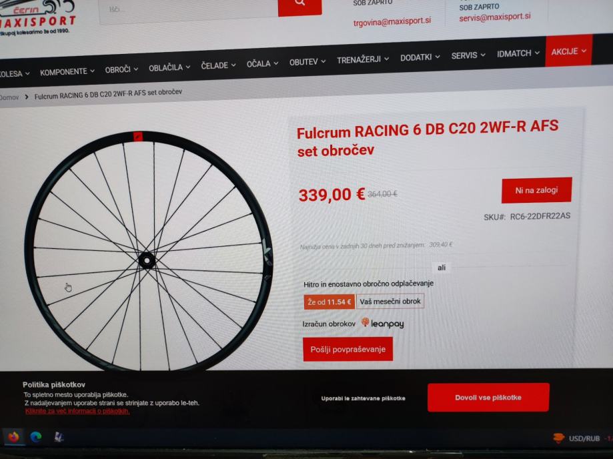The height and width of the screenshot is (459, 613).
Task: Allow all cookies with Dovoli vse piškotke
Action: [488, 397]
